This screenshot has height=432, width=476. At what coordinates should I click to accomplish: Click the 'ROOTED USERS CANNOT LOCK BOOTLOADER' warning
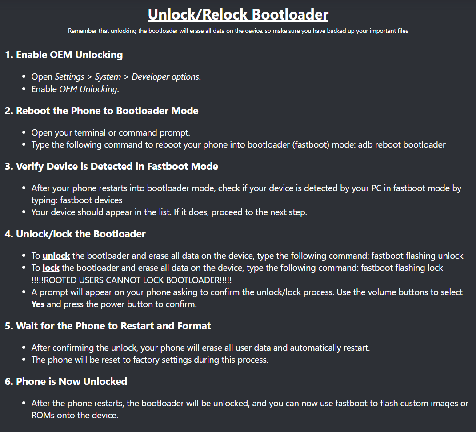coord(131,280)
